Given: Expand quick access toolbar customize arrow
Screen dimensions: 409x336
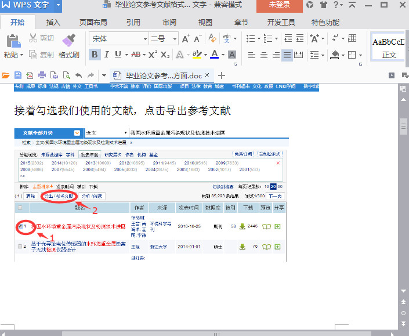Looking at the screenshot, I should coord(104,75).
